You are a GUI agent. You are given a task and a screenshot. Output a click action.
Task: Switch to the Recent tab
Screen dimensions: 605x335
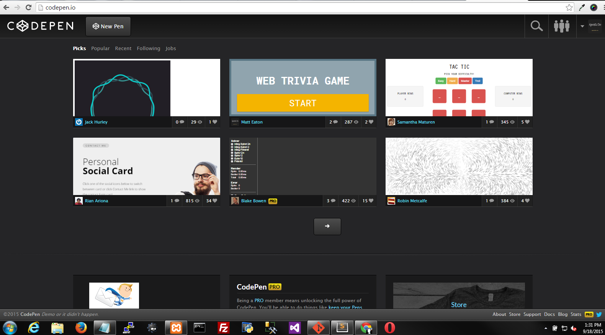(x=123, y=48)
